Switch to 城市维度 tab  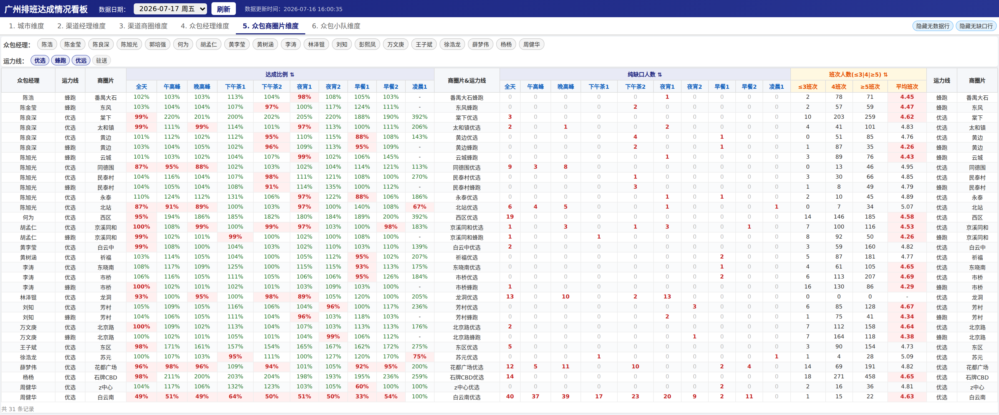(x=26, y=26)
